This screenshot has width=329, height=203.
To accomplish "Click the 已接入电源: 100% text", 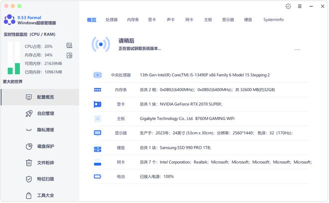I will point(157,177).
